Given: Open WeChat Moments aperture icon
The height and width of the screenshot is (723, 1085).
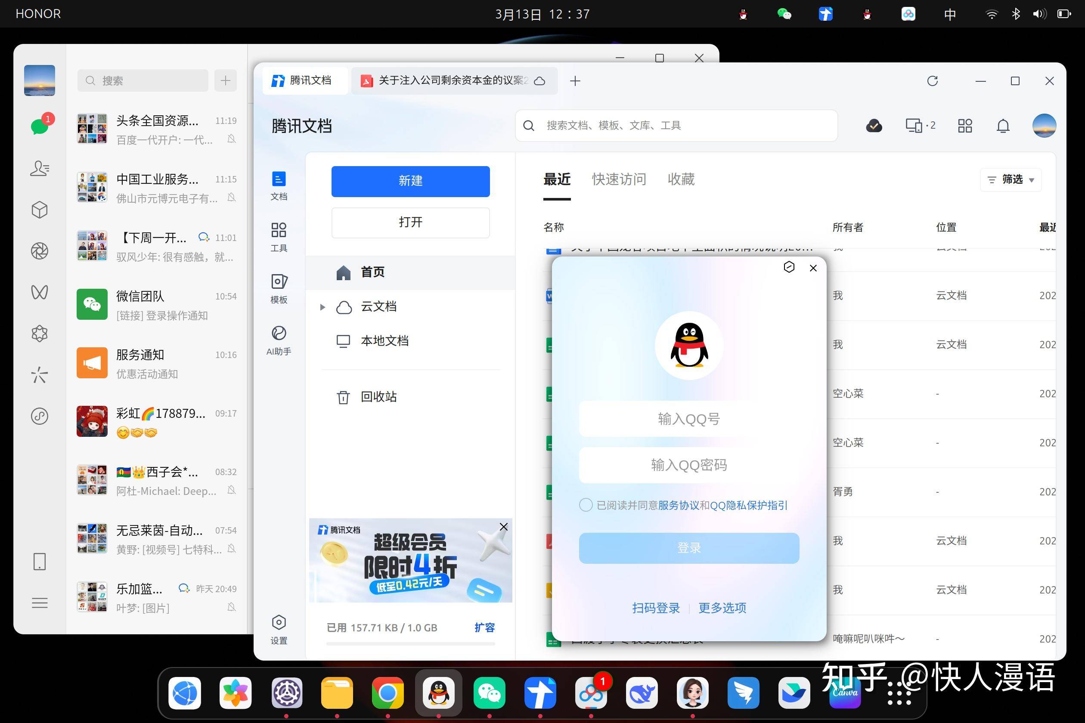Looking at the screenshot, I should [40, 251].
